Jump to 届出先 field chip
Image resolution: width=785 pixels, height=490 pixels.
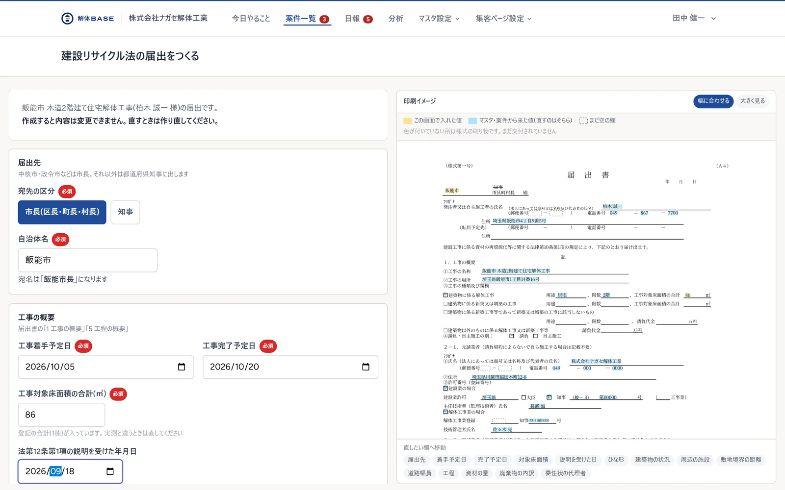(417, 460)
